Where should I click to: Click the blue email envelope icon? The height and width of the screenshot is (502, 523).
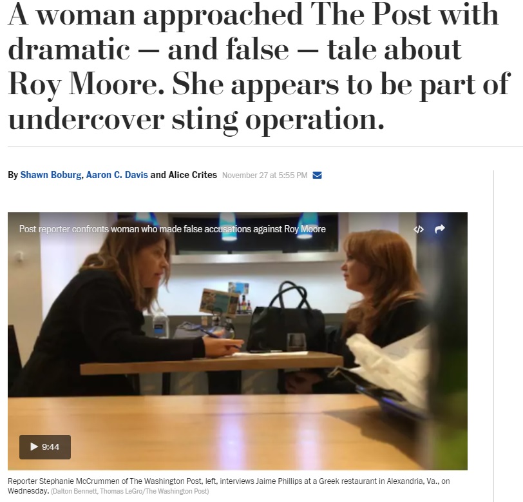(317, 175)
